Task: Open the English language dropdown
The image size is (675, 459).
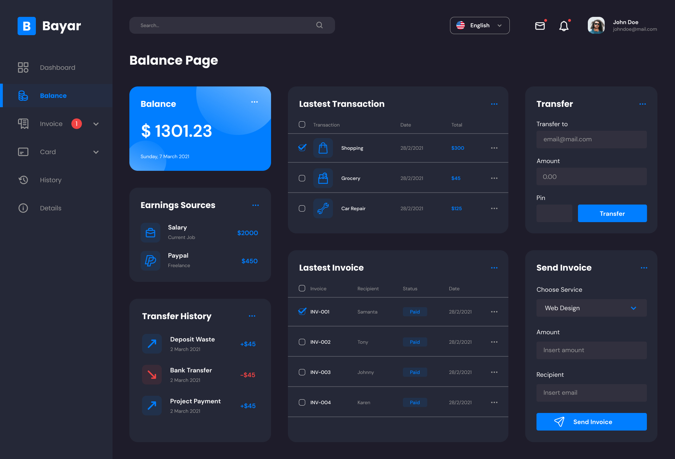Action: pos(480,26)
